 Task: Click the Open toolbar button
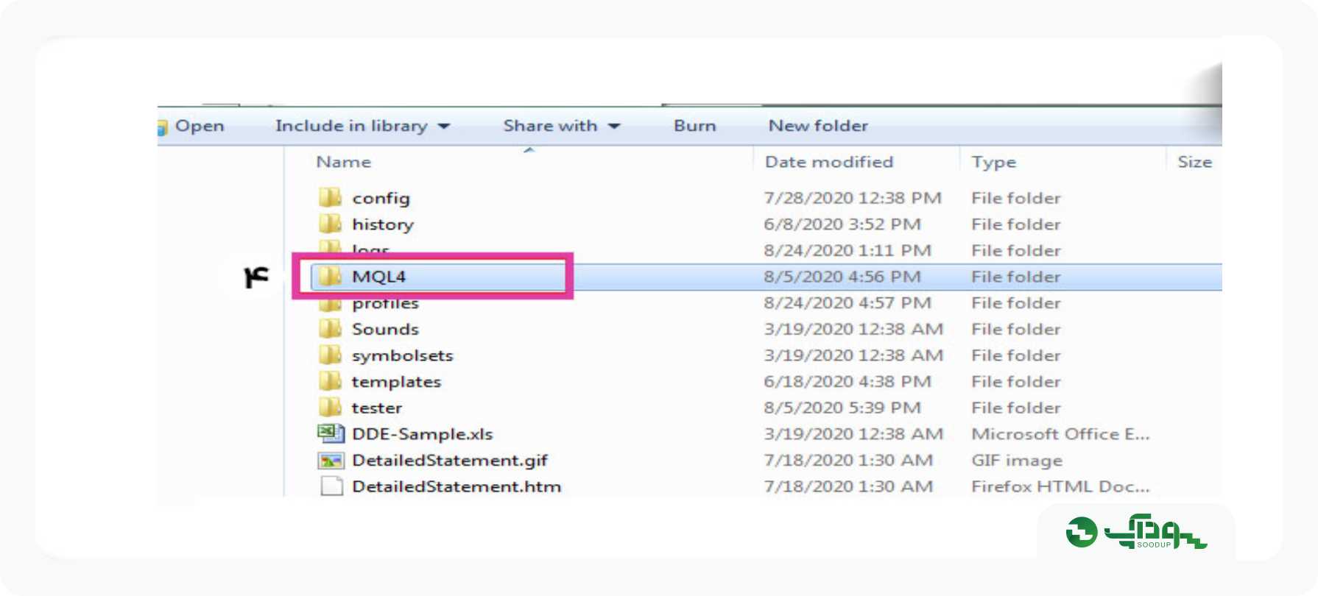click(191, 126)
